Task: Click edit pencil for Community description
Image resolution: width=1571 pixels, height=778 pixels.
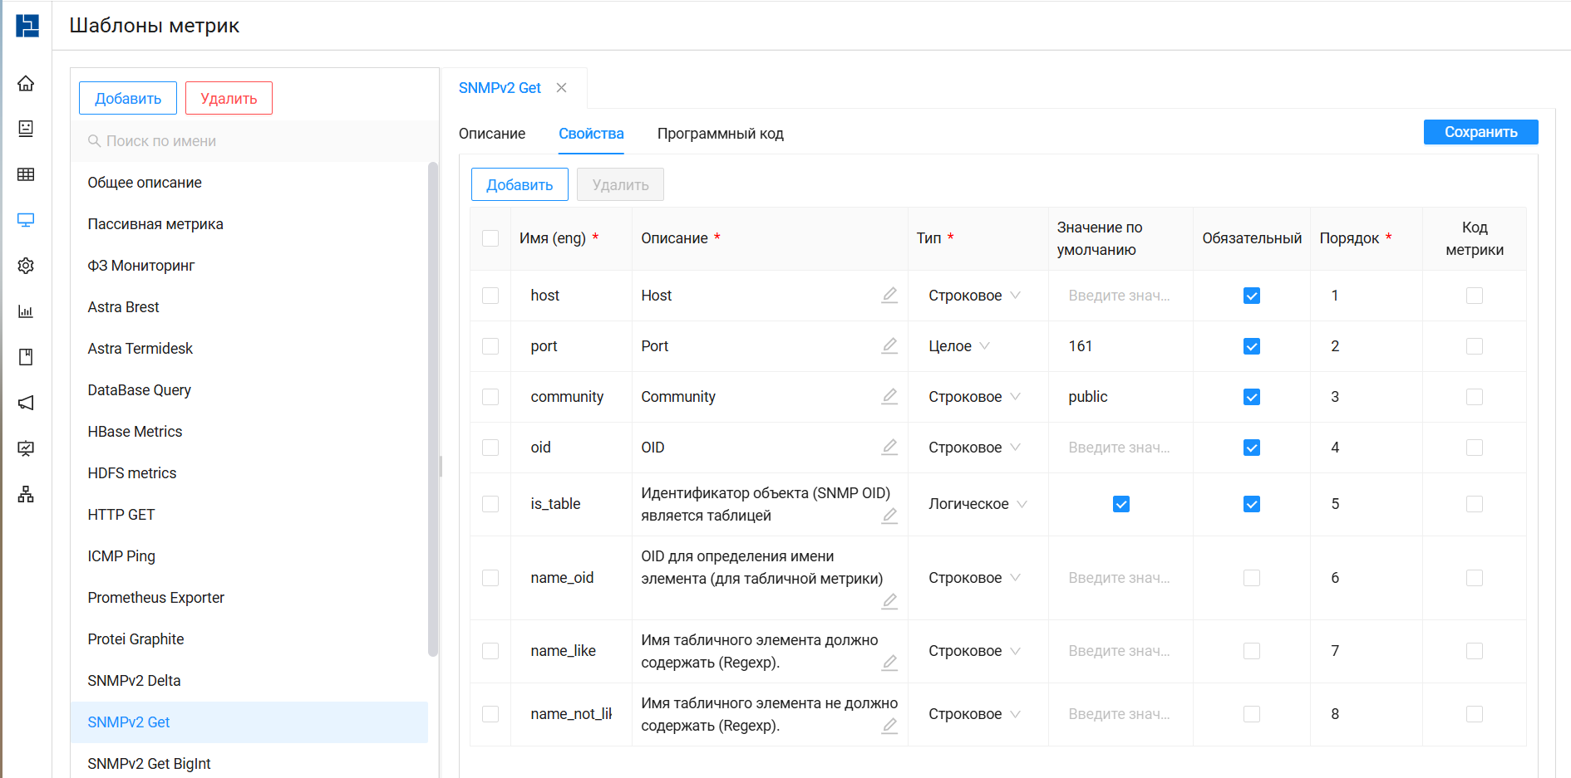Action: coord(889,396)
